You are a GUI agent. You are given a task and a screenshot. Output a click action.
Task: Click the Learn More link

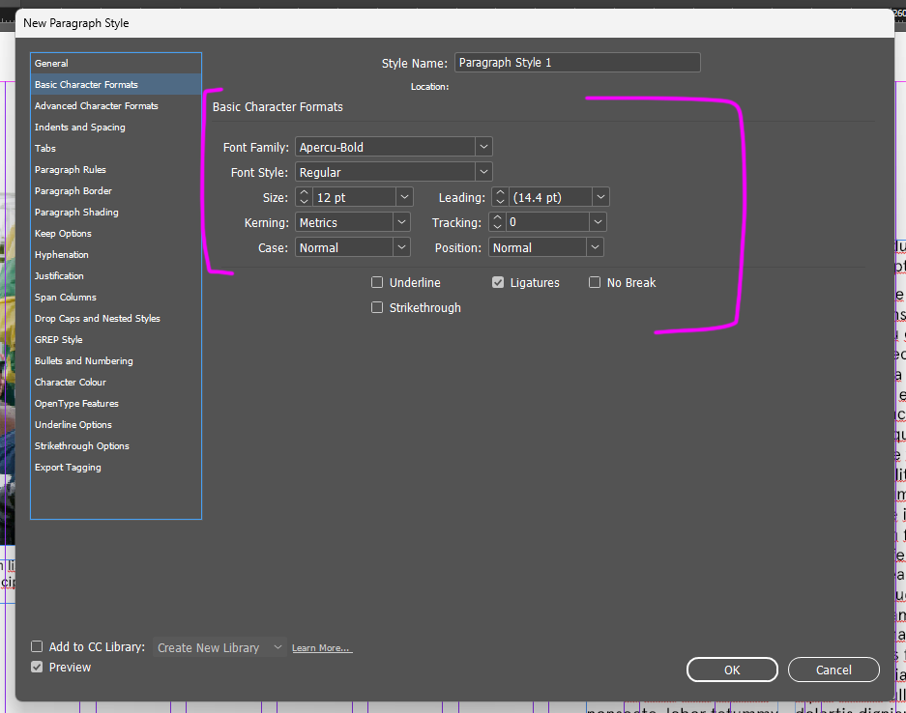(321, 647)
